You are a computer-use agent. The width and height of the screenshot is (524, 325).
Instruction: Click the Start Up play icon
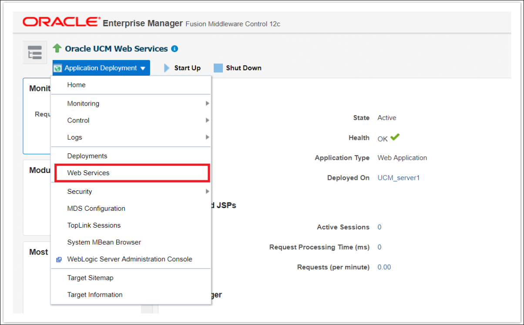167,68
